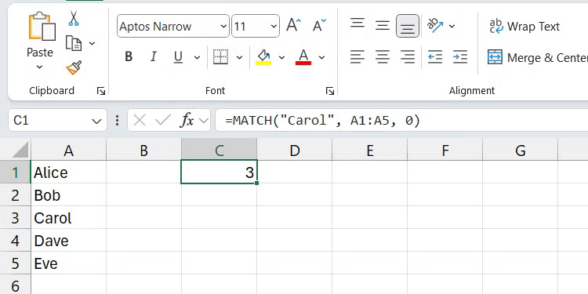The height and width of the screenshot is (294, 588).
Task: Open the font color dropdown arrow
Action: pos(321,57)
